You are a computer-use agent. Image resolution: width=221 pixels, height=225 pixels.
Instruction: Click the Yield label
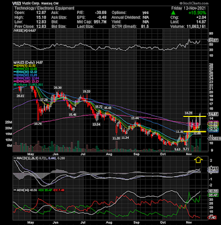click(x=116, y=22)
